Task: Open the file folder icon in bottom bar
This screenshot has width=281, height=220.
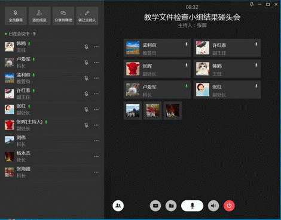Action: point(171,206)
